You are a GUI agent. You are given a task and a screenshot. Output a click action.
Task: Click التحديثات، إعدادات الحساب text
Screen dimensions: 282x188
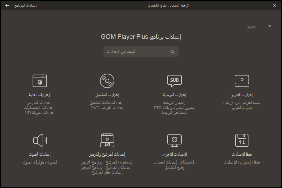pos(174,162)
